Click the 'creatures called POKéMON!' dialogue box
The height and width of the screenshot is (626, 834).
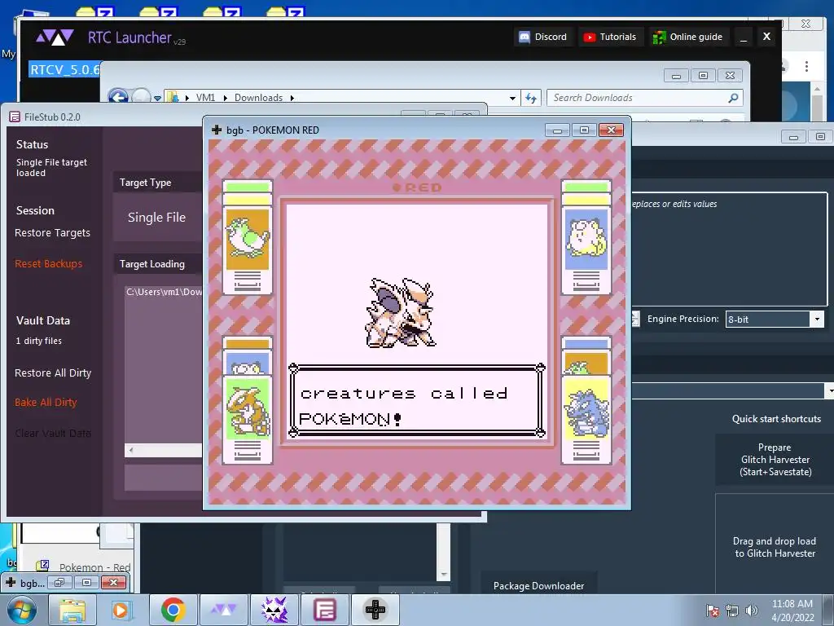(x=417, y=401)
